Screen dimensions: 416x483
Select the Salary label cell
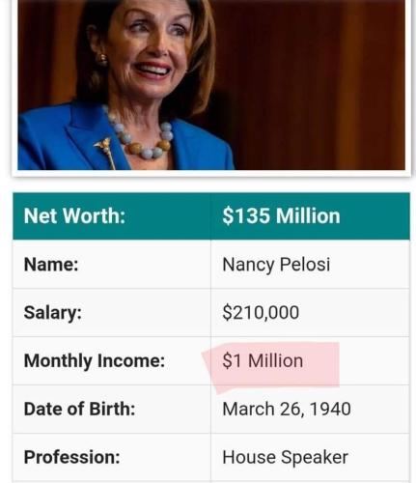[x=112, y=313]
